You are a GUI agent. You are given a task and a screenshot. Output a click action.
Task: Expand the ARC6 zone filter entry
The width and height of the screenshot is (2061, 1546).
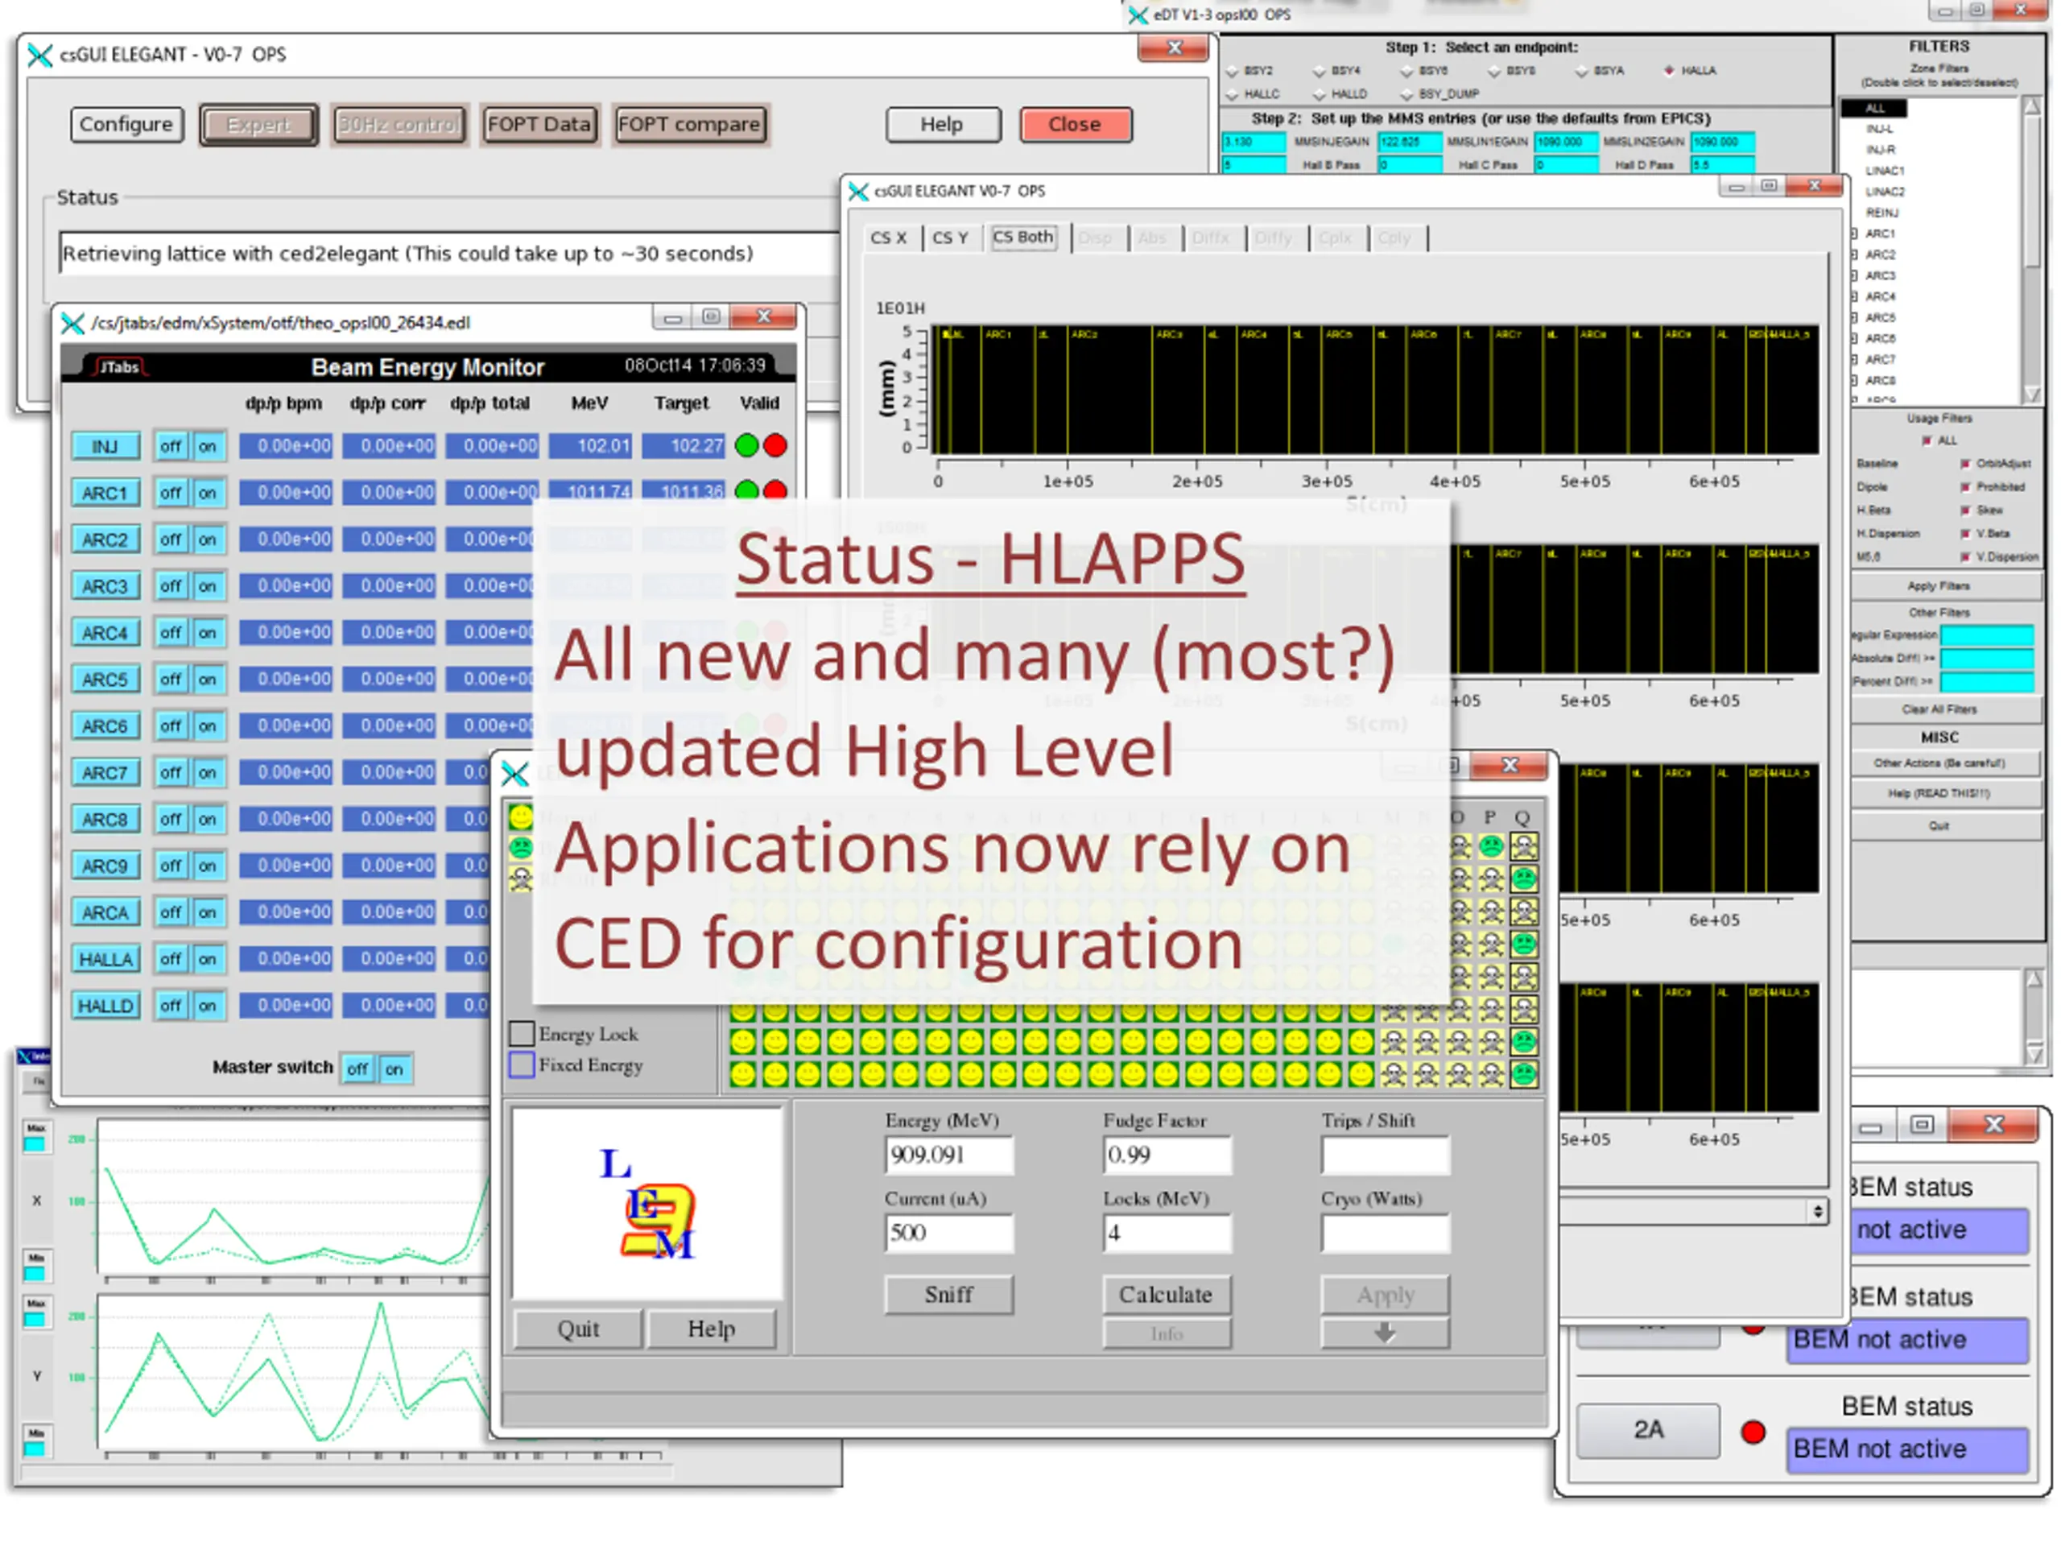1855,338
